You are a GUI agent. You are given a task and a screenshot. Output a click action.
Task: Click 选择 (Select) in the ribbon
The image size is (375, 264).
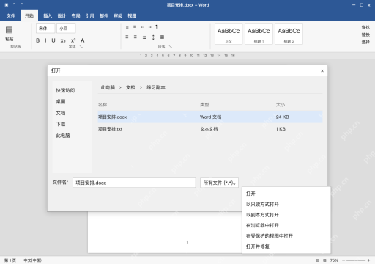(365, 42)
